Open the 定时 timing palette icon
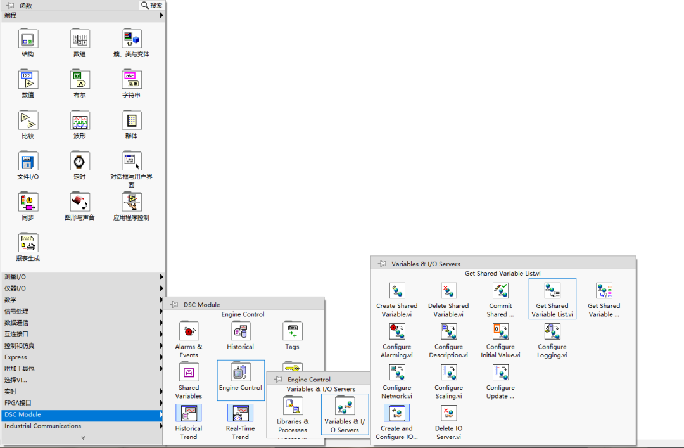 pyautogui.click(x=80, y=161)
